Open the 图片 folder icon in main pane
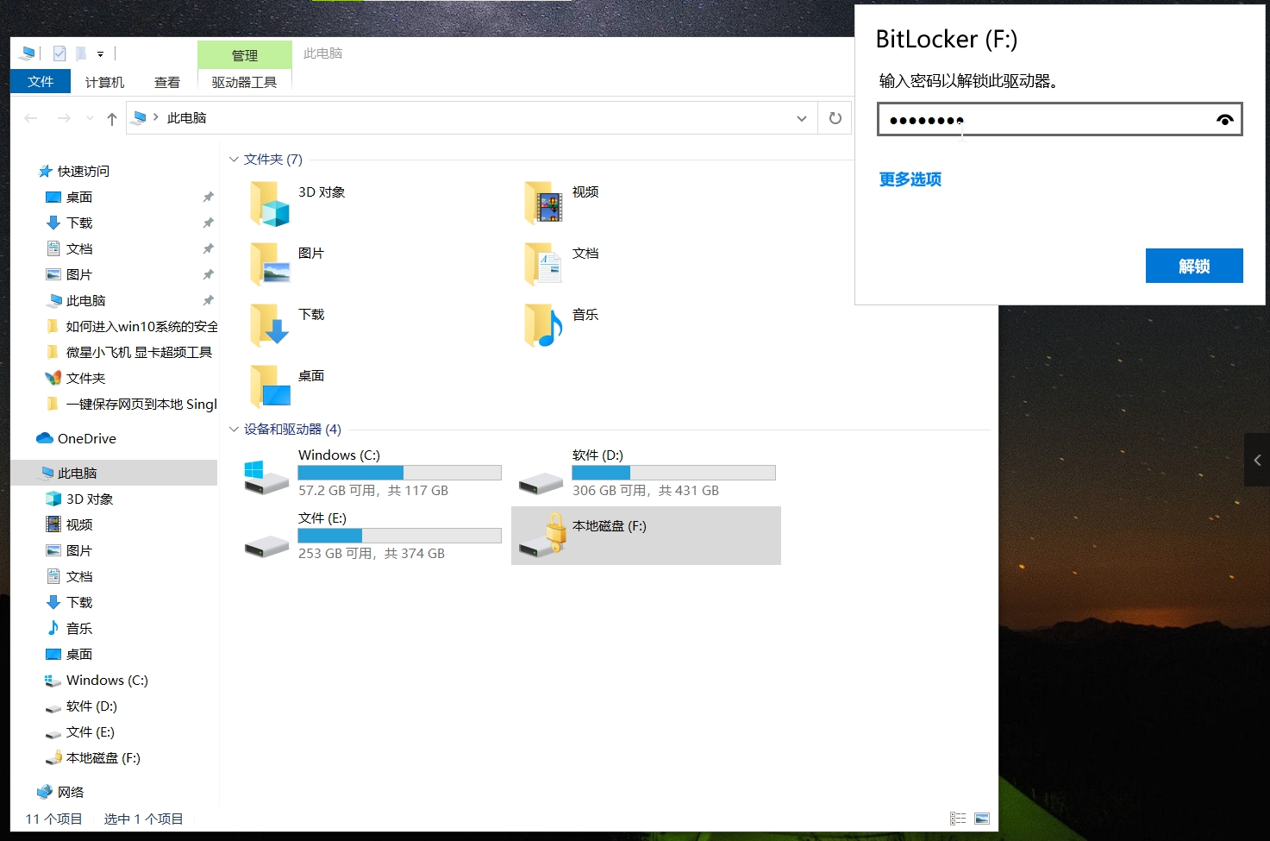The width and height of the screenshot is (1270, 841). [270, 265]
